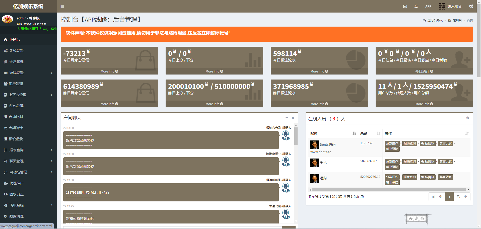Expand the 游戏设置 sidebar menu
Image resolution: width=481 pixels, height=229 pixels.
click(28, 73)
